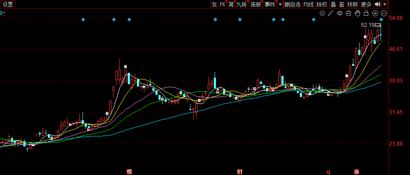Expand dropdown arrow after 事件

[x=281, y=4]
